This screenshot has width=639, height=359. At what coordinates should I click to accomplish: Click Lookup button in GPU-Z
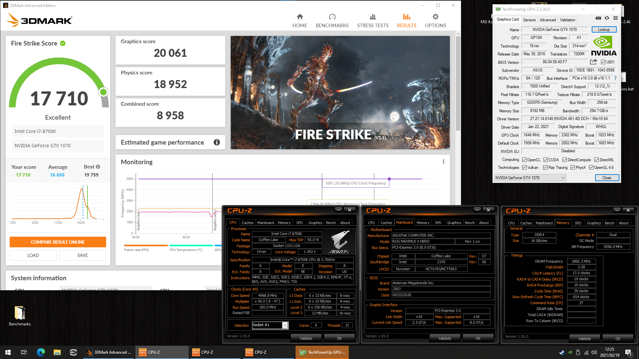point(604,30)
